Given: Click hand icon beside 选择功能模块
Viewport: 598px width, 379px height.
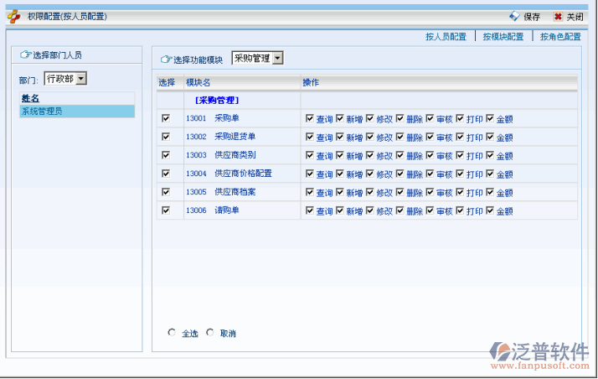Looking at the screenshot, I should point(166,60).
